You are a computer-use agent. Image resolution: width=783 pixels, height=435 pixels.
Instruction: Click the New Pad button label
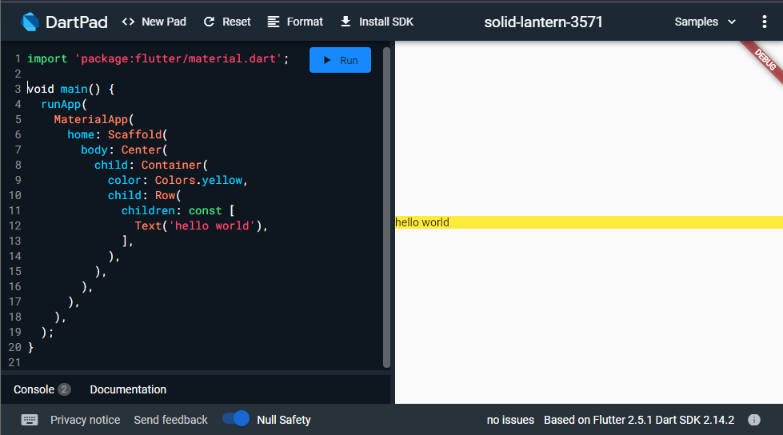coord(164,22)
